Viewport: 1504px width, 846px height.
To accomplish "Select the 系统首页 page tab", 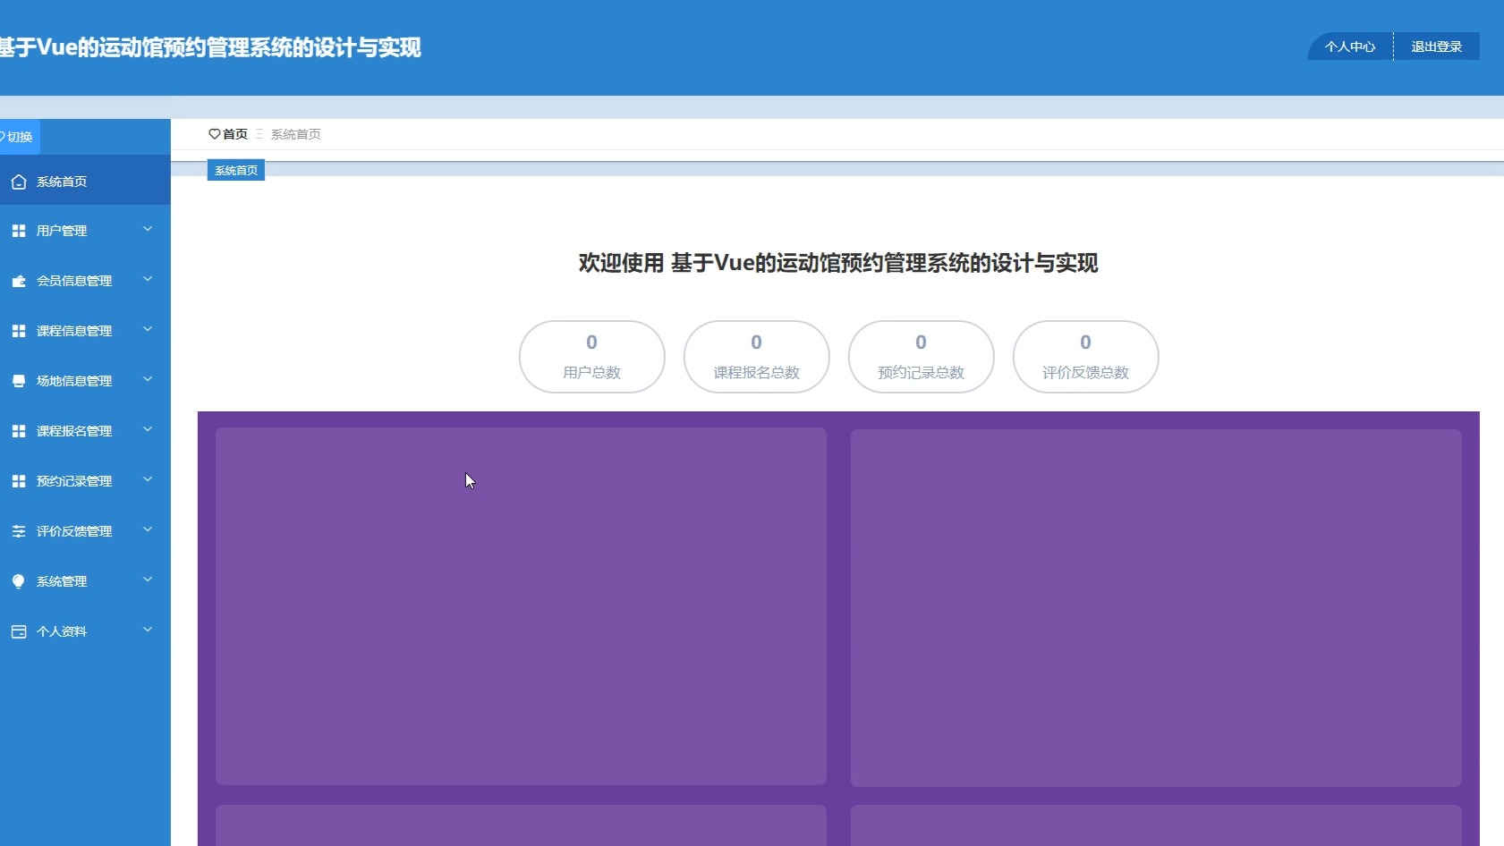I will [x=236, y=171].
